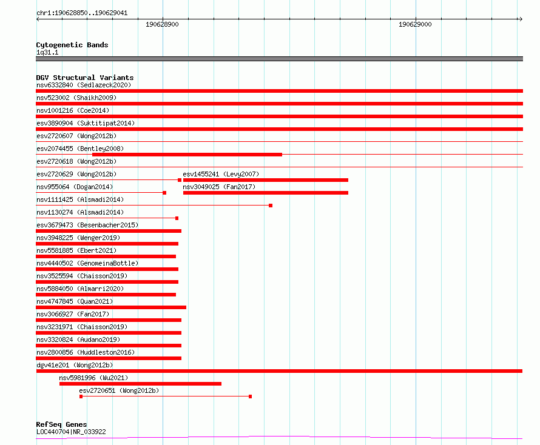Click the DGV Structural Variants track title
540x445 pixels.
[x=85, y=78]
